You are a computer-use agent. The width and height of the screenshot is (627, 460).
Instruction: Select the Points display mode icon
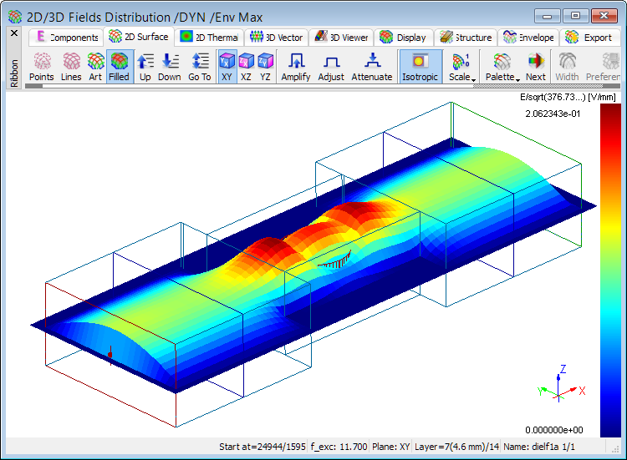point(42,67)
